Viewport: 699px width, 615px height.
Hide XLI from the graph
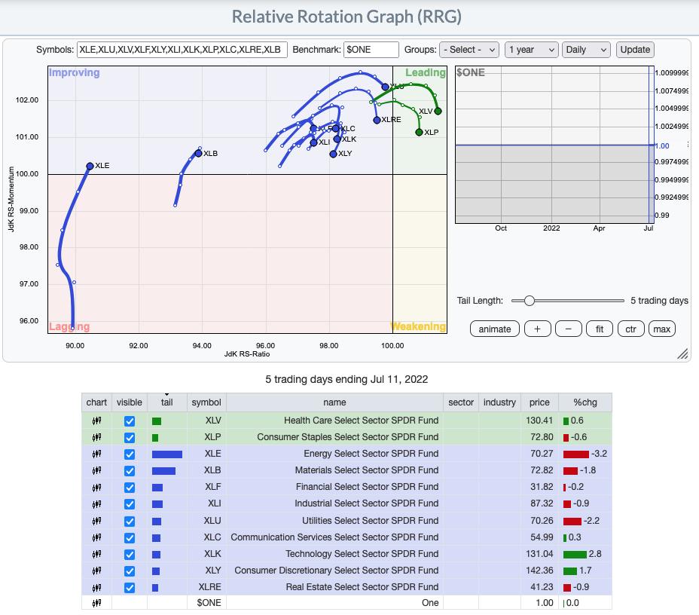[130, 504]
